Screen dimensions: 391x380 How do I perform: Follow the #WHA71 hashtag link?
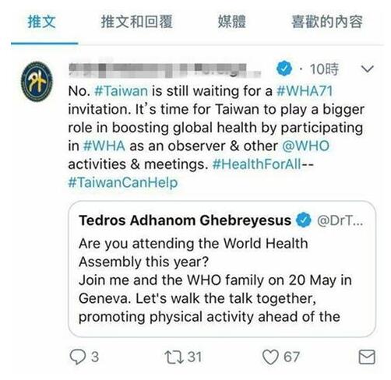[305, 91]
